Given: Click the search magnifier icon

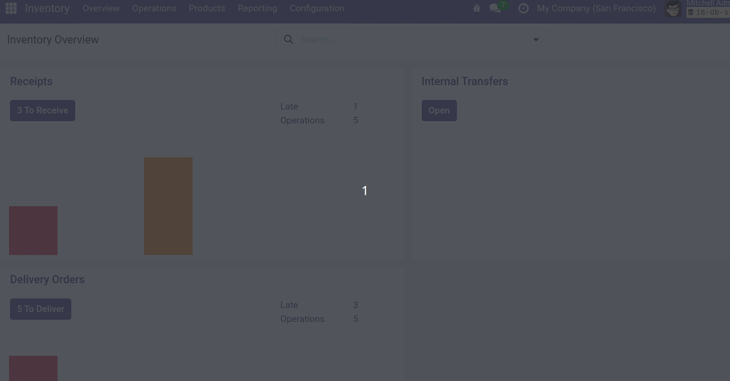Looking at the screenshot, I should click(288, 40).
